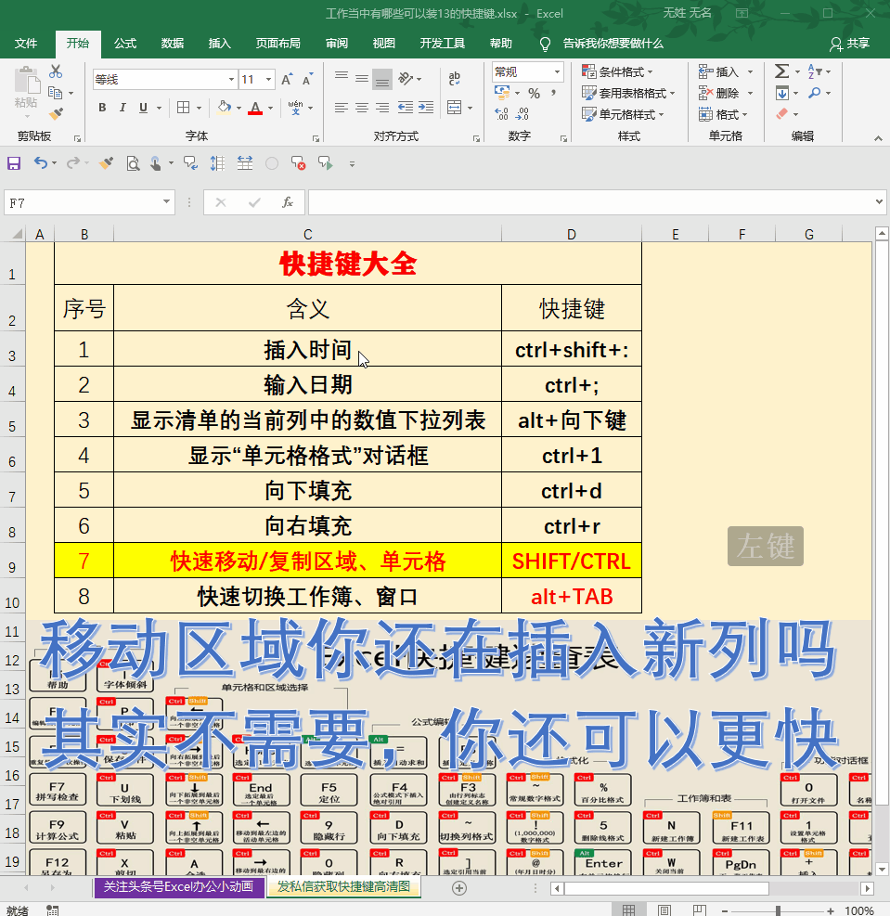This screenshot has height=916, width=890.
Task: Toggle align left
Action: pos(342,108)
